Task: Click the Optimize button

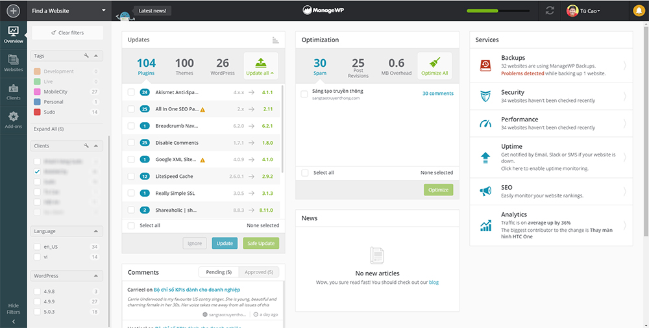Action: tap(438, 190)
